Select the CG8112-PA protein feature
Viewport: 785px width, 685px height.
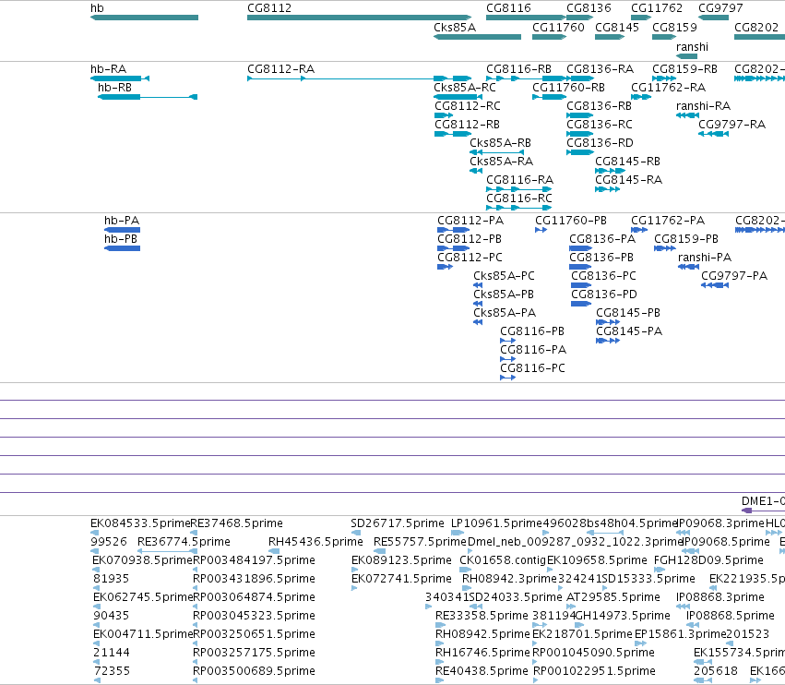(454, 230)
